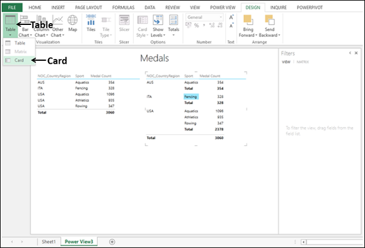Expand the General number format combo box
365x248 pixels.
[221, 18]
